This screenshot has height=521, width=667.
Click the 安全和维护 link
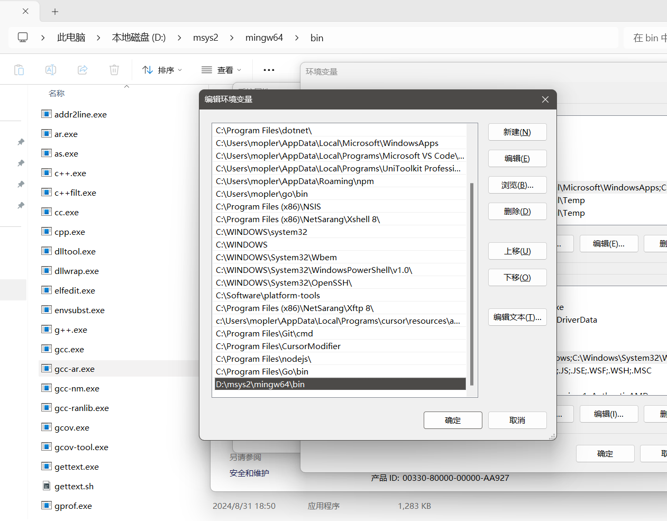click(249, 473)
